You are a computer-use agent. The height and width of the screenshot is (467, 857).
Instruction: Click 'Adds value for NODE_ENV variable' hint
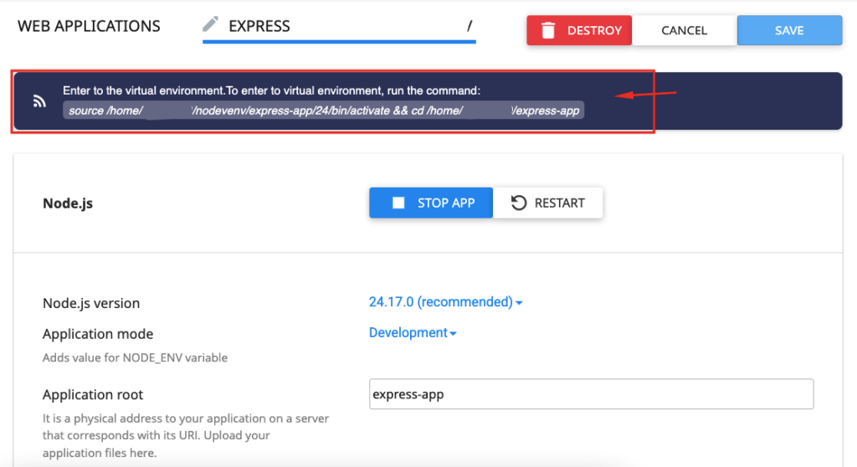135,357
